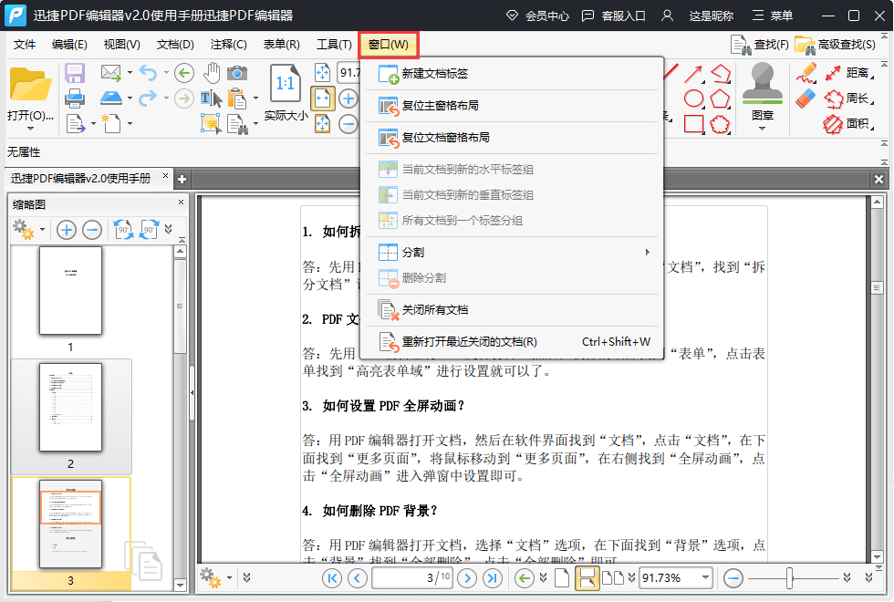Click the save floppy disk icon
The image size is (894, 602).
pyautogui.click(x=75, y=73)
